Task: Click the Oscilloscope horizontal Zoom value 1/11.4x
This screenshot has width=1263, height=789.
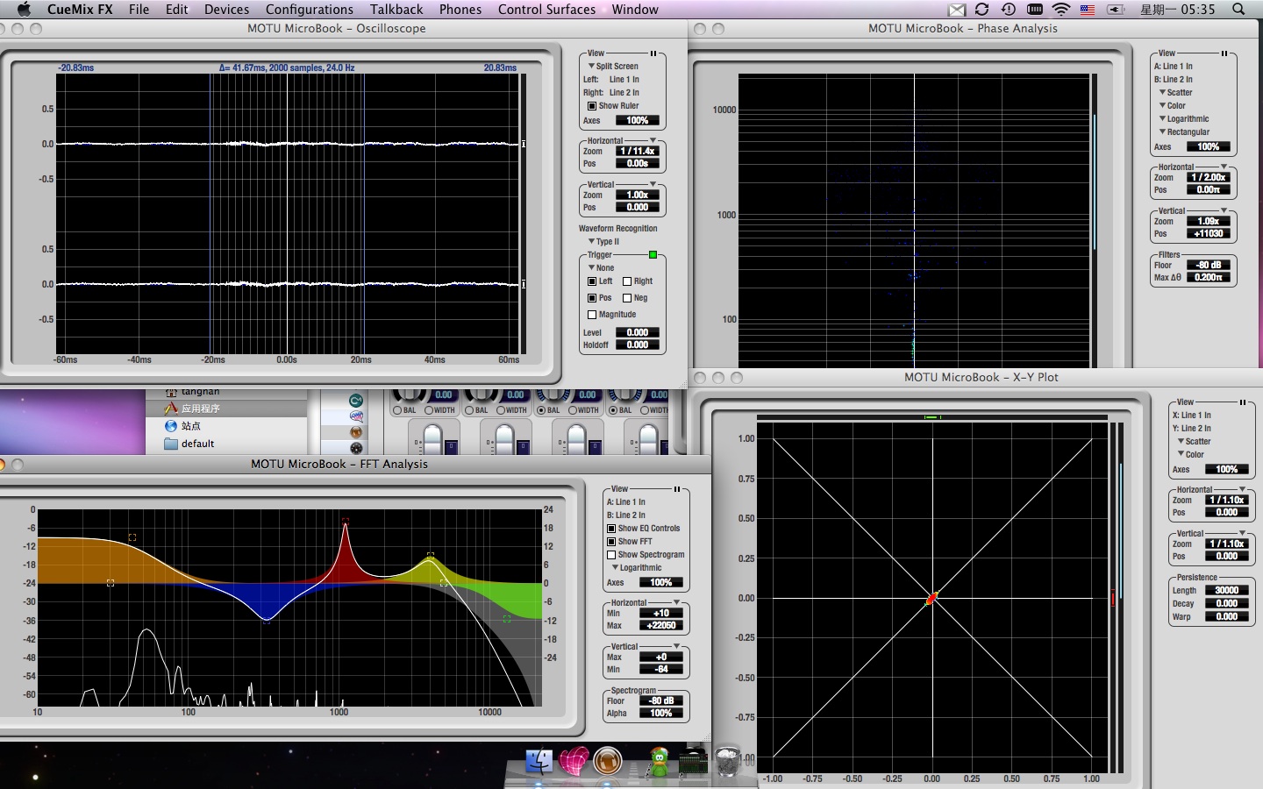Action: pos(638,152)
